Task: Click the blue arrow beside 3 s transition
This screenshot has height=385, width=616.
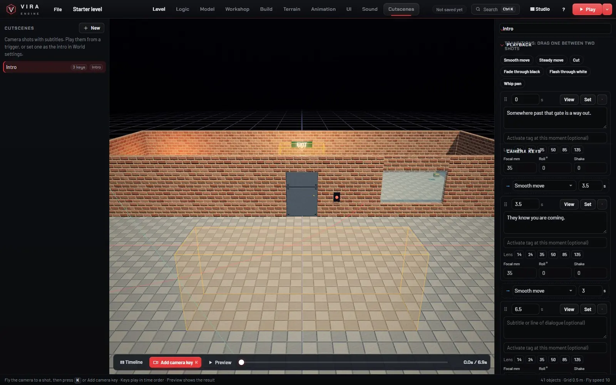Action: [507, 291]
